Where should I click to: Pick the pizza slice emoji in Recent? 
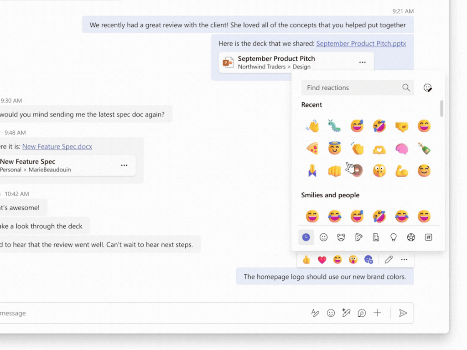tap(312, 148)
